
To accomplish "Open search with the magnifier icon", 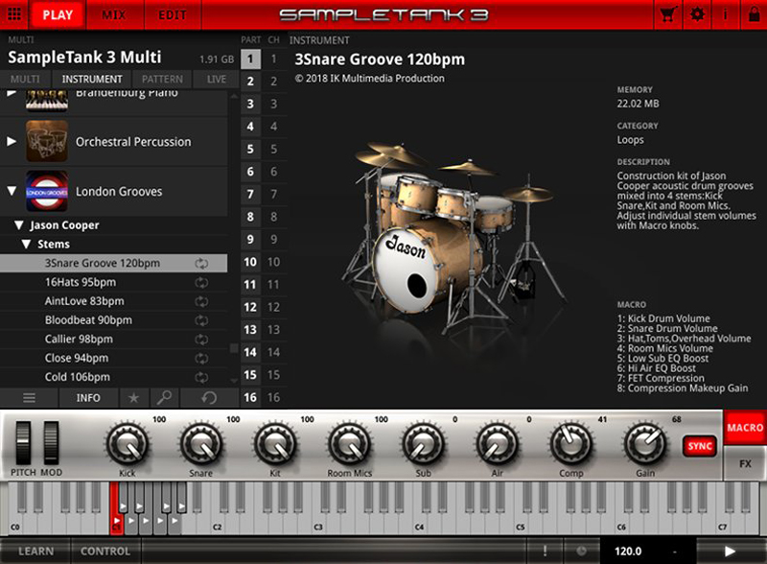I will (x=164, y=397).
